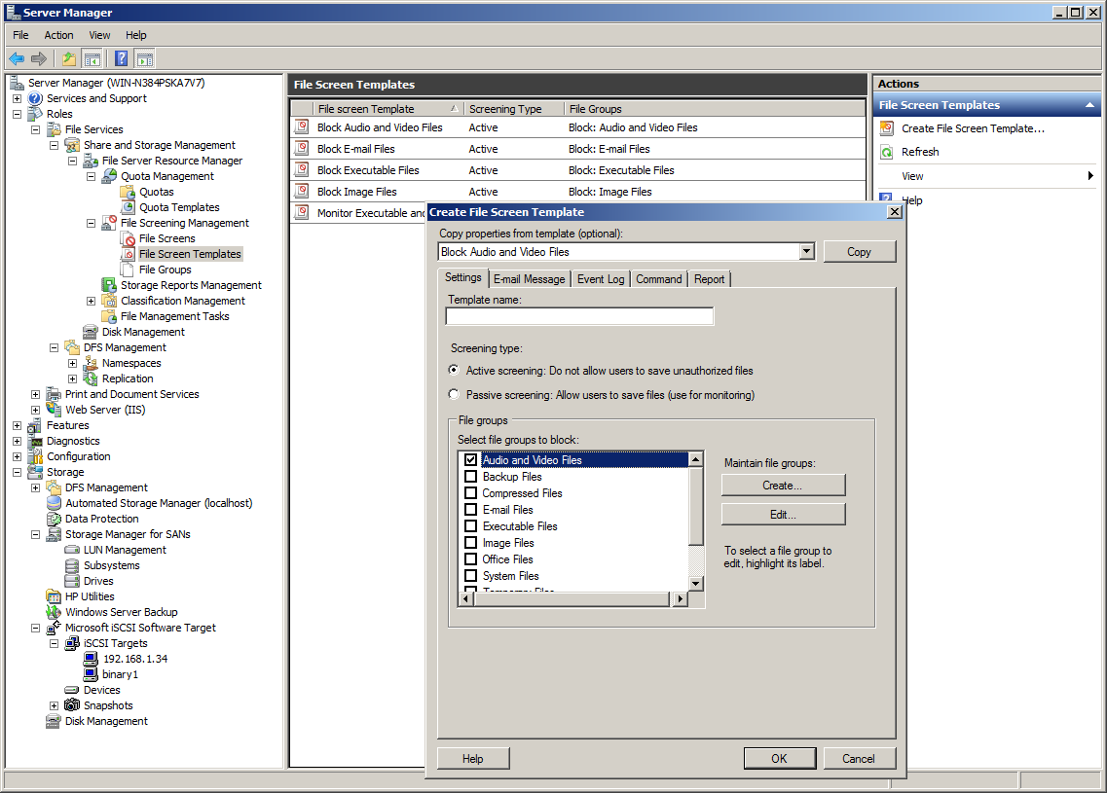Click the Disk Management icon under File Services

click(91, 332)
